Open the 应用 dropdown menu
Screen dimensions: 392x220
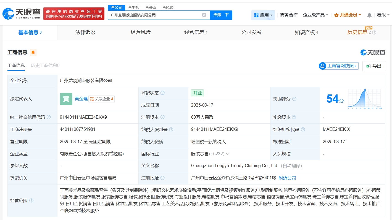click(x=263, y=15)
